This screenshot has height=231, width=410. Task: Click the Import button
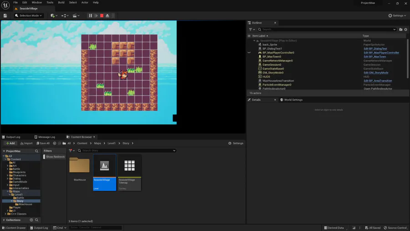(26, 143)
